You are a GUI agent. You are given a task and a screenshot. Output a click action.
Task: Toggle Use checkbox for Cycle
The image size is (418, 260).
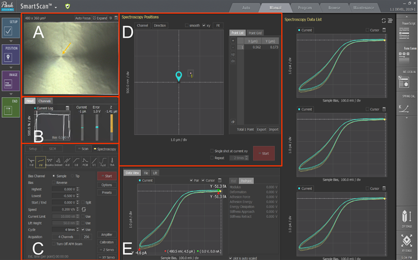tap(83, 229)
